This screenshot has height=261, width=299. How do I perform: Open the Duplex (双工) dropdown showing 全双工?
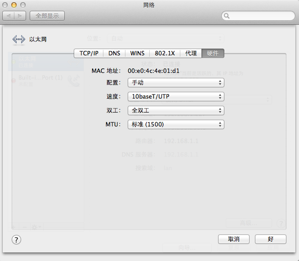tap(176, 110)
